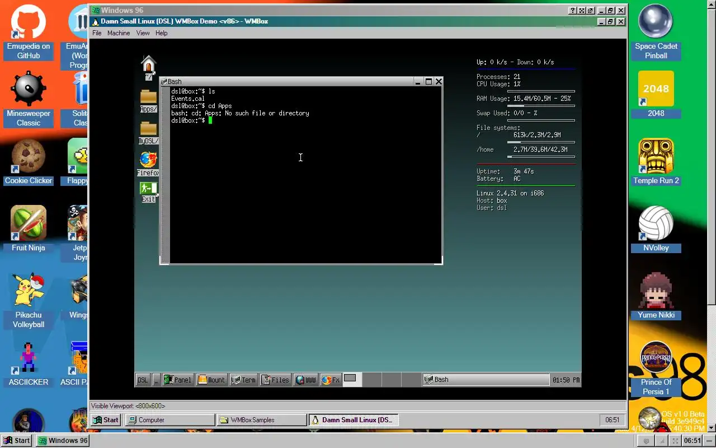Click the 'No such file or directory' error line
This screenshot has height=448, width=716.
pos(240,113)
